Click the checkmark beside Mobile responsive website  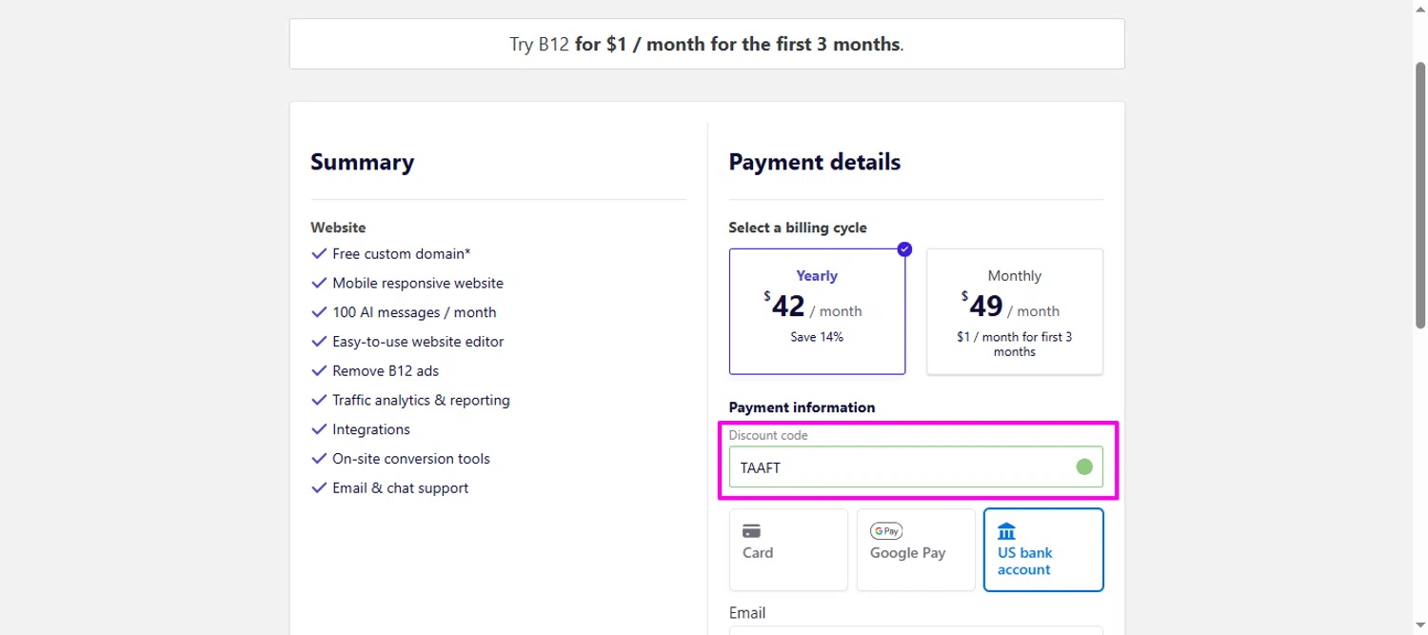319,284
